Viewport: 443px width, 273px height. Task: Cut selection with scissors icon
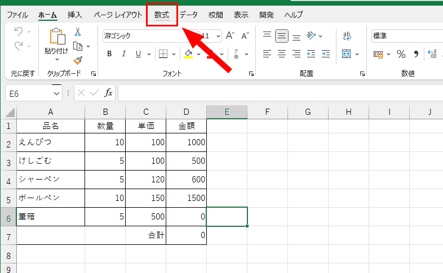[x=78, y=32]
